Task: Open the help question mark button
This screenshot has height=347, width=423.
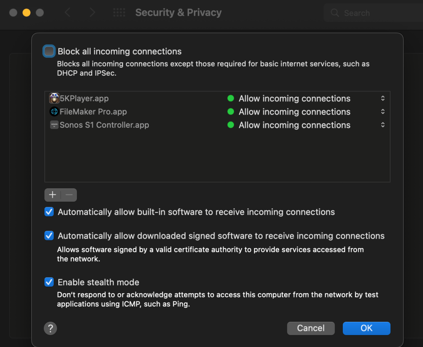Action: [x=50, y=328]
